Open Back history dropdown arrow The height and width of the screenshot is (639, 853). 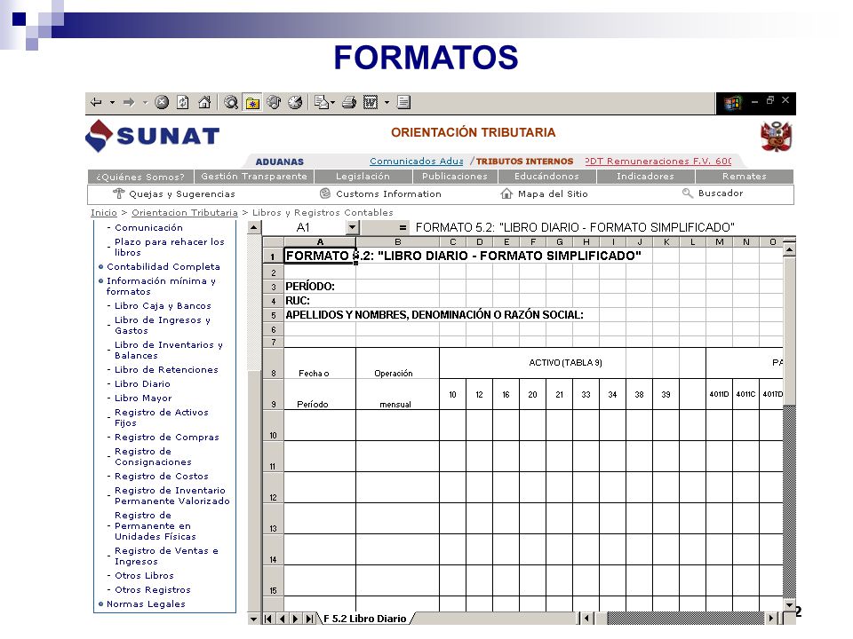tap(112, 102)
